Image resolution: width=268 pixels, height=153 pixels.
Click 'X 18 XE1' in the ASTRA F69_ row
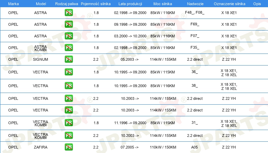229,24
